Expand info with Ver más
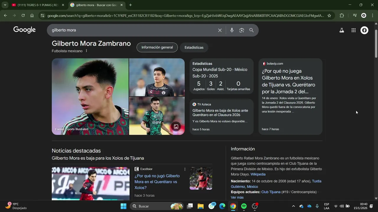The width and height of the screenshot is (378, 212). click(x=237, y=197)
